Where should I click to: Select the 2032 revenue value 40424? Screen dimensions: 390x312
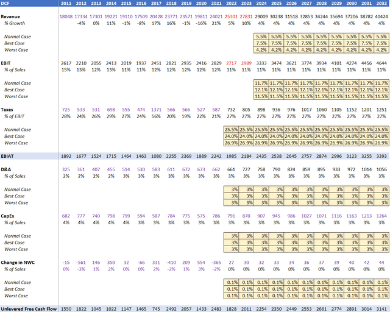click(x=381, y=16)
